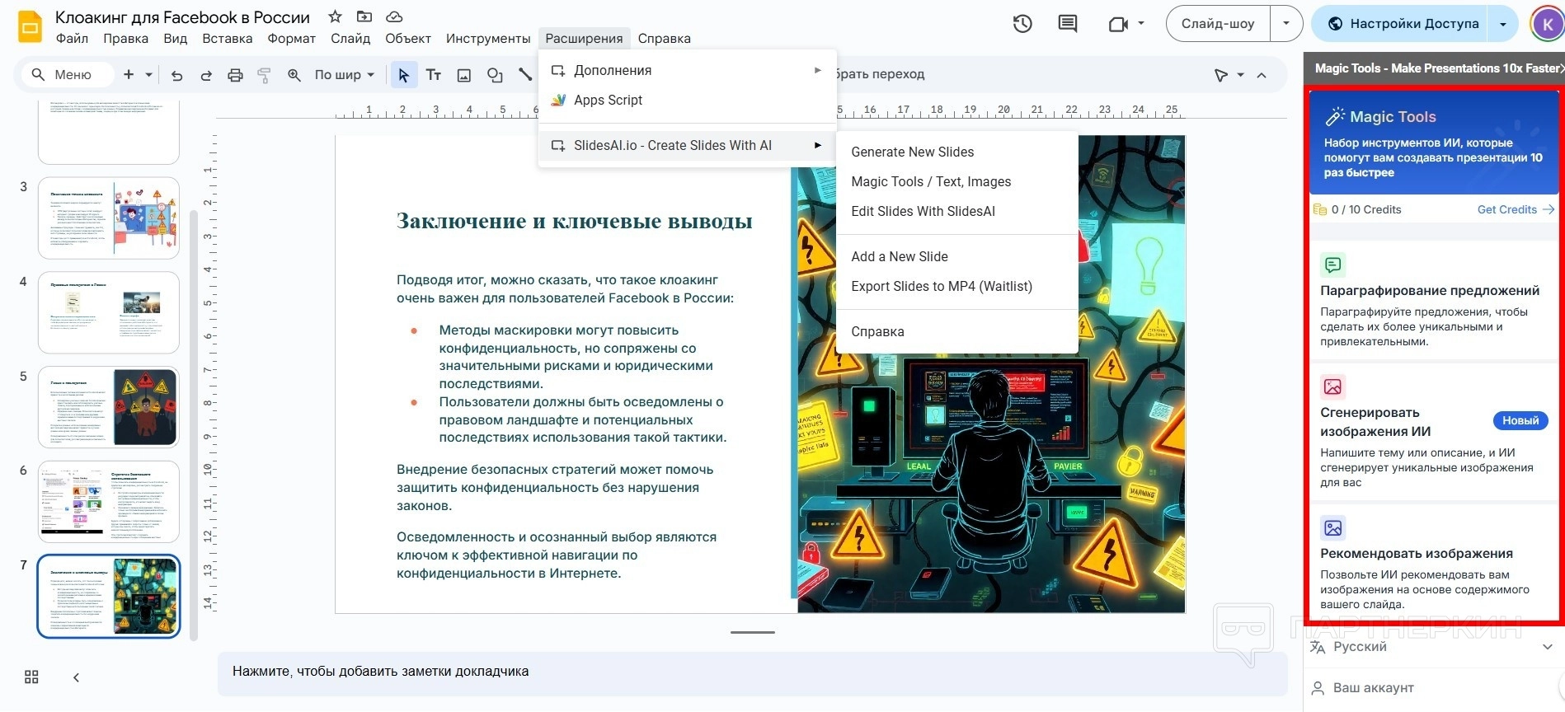
Task: Click the undo arrow icon
Action: pyautogui.click(x=176, y=75)
